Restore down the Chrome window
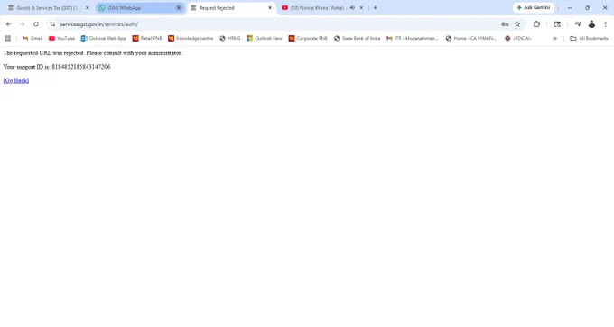Image resolution: width=614 pixels, height=327 pixels. click(x=588, y=8)
